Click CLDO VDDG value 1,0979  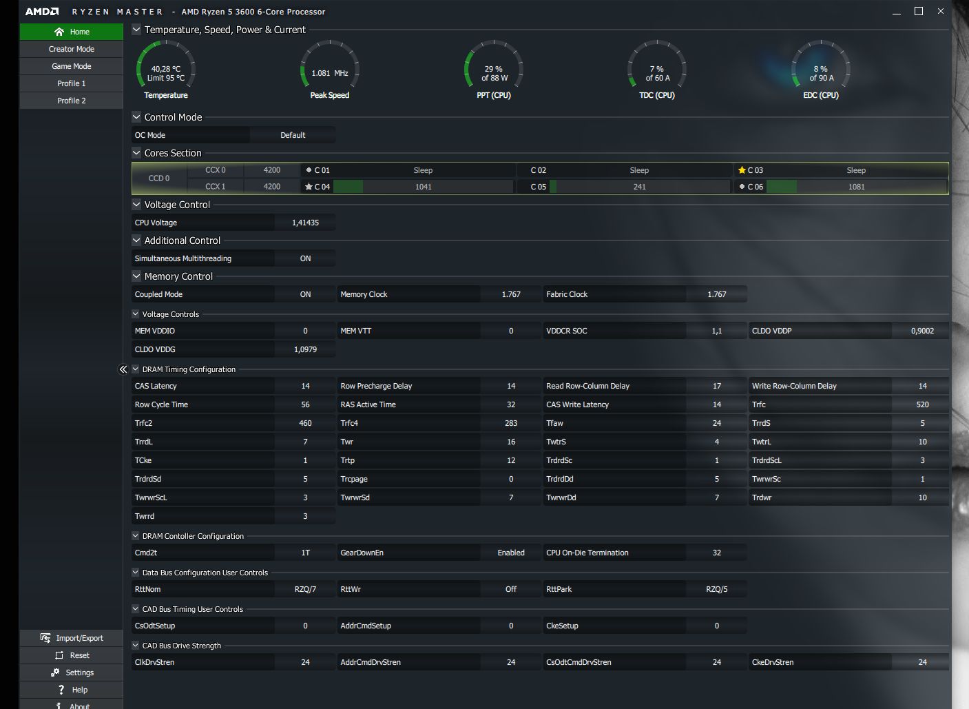305,349
